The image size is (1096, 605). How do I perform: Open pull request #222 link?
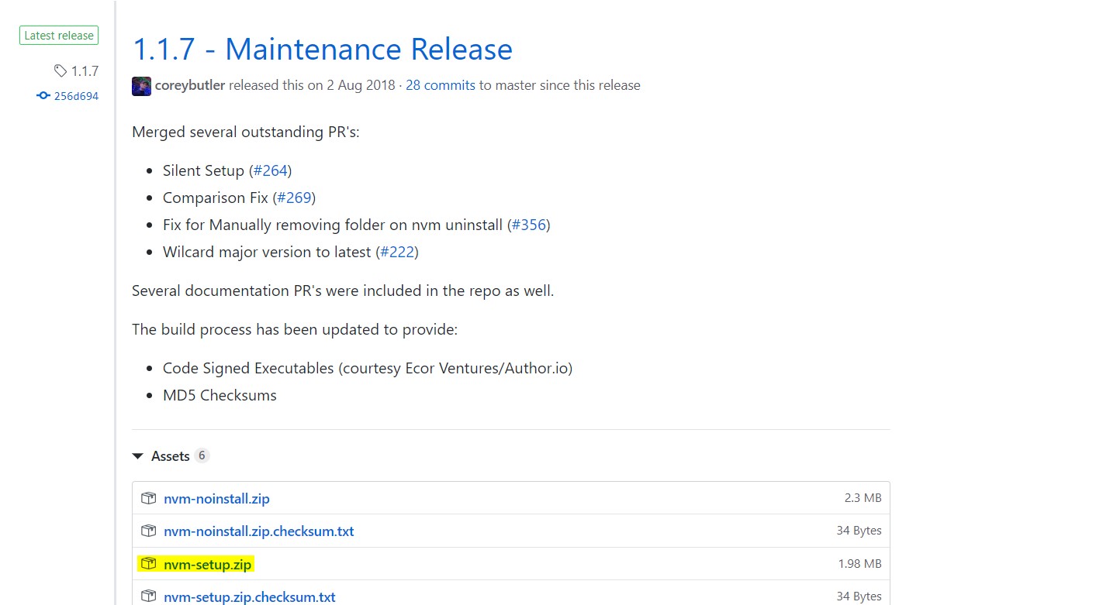coord(397,252)
